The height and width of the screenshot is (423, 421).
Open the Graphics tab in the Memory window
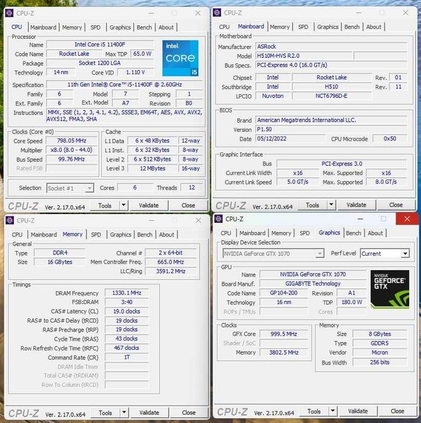pyautogui.click(x=121, y=234)
